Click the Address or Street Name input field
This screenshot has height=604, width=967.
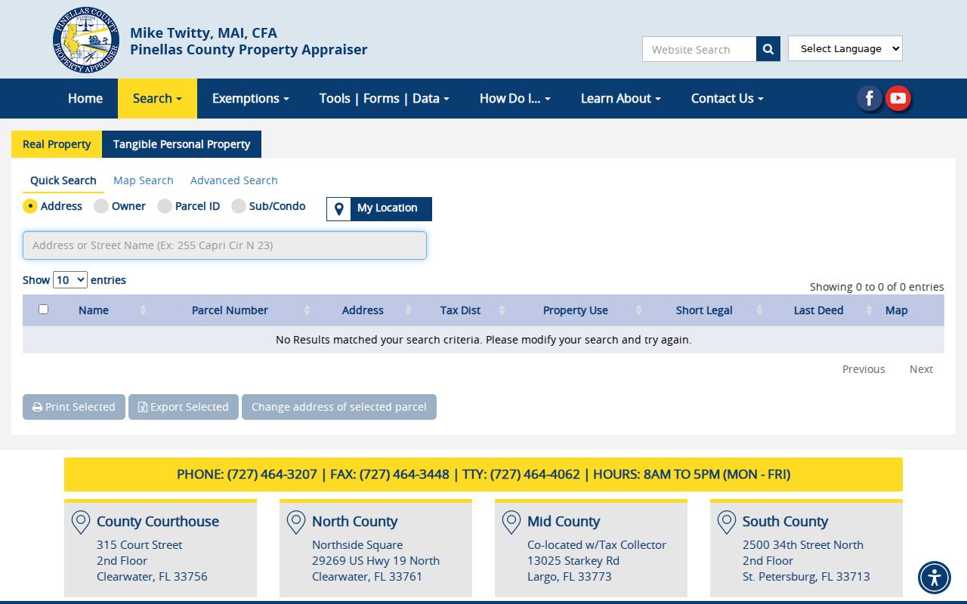(x=224, y=245)
